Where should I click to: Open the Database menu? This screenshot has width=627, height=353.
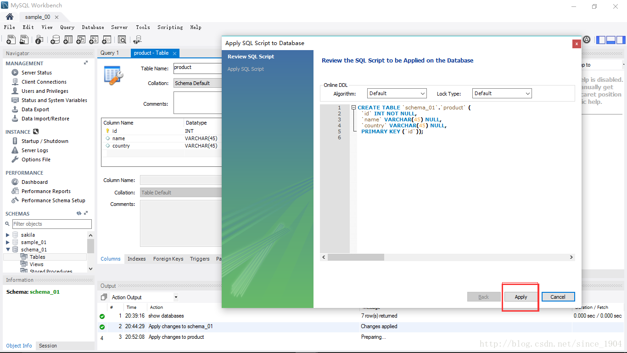point(93,27)
